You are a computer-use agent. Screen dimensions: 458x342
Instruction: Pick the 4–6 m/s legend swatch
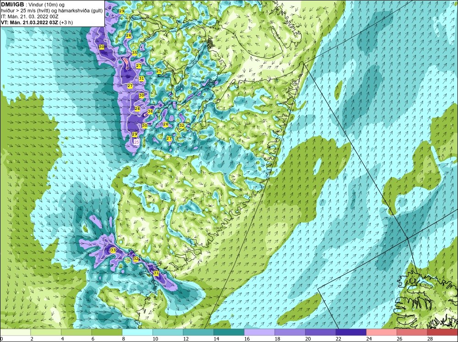click(x=76, y=332)
